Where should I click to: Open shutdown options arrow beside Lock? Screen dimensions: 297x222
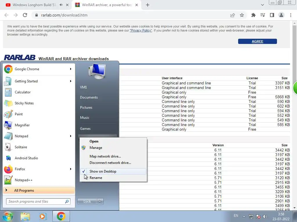tap(100, 201)
